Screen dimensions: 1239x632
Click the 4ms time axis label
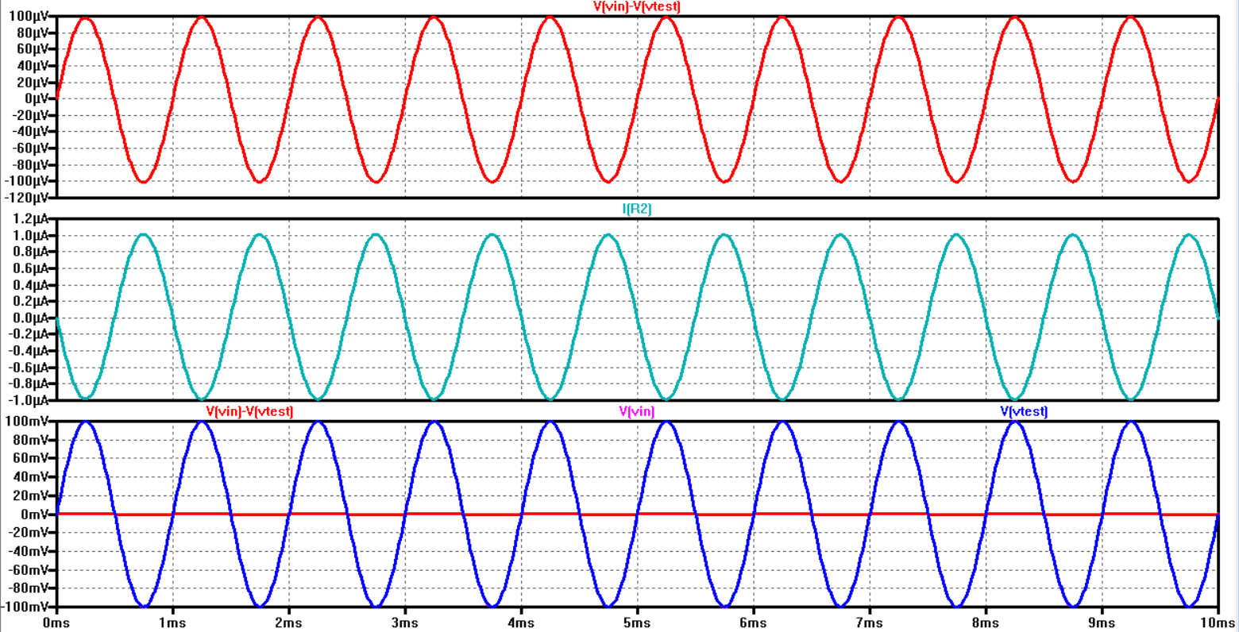pos(521,623)
